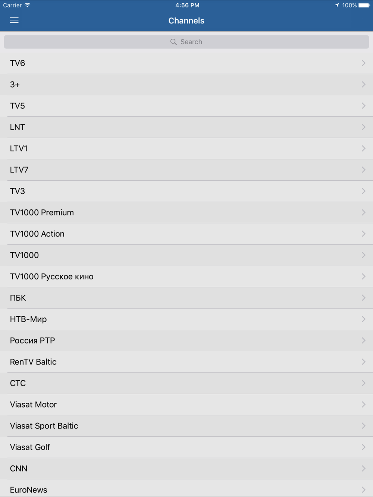Open the hamburger menu
This screenshot has width=373, height=497.
[14, 20]
